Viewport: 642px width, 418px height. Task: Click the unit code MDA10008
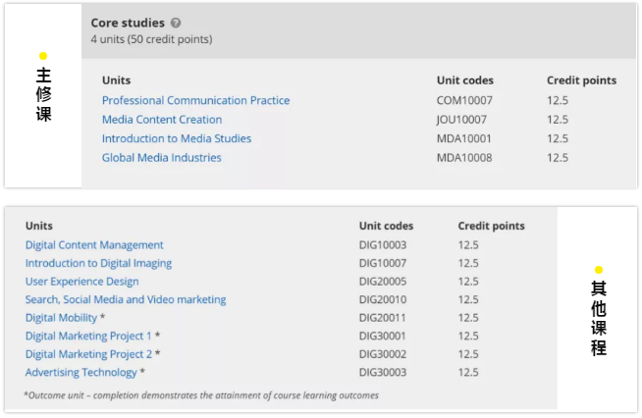[462, 158]
